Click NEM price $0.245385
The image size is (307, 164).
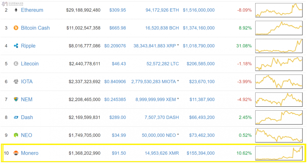(115, 99)
